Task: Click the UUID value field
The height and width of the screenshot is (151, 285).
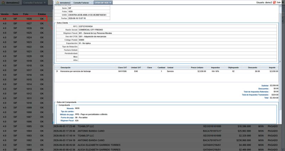Action: click(89, 15)
